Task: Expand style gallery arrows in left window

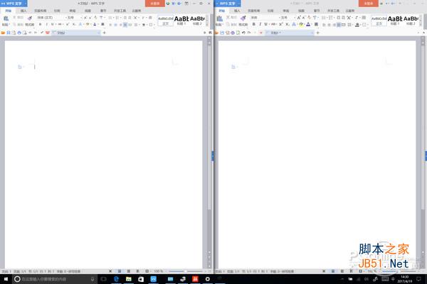Action: click(207, 21)
